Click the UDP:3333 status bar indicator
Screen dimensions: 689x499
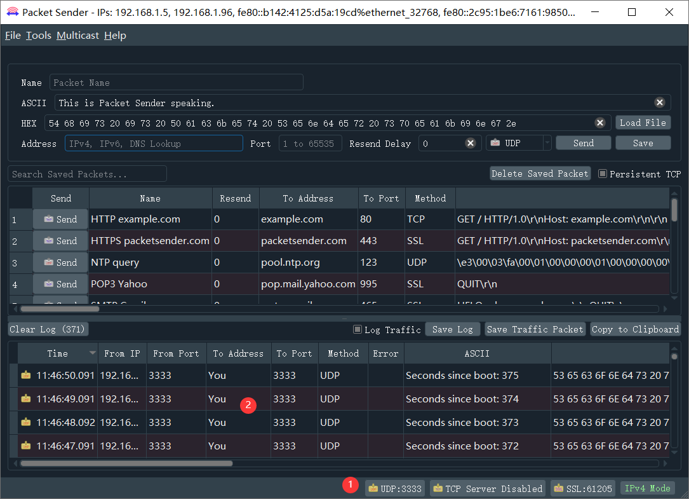(x=395, y=488)
